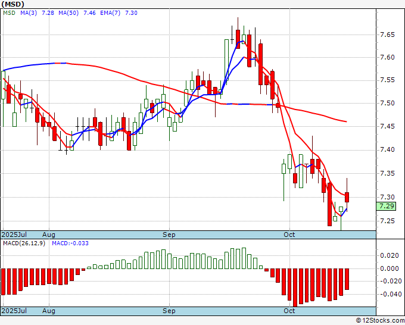The image size is (405, 325).
Task: Click the MA(50) legend label
Action: [x=68, y=13]
